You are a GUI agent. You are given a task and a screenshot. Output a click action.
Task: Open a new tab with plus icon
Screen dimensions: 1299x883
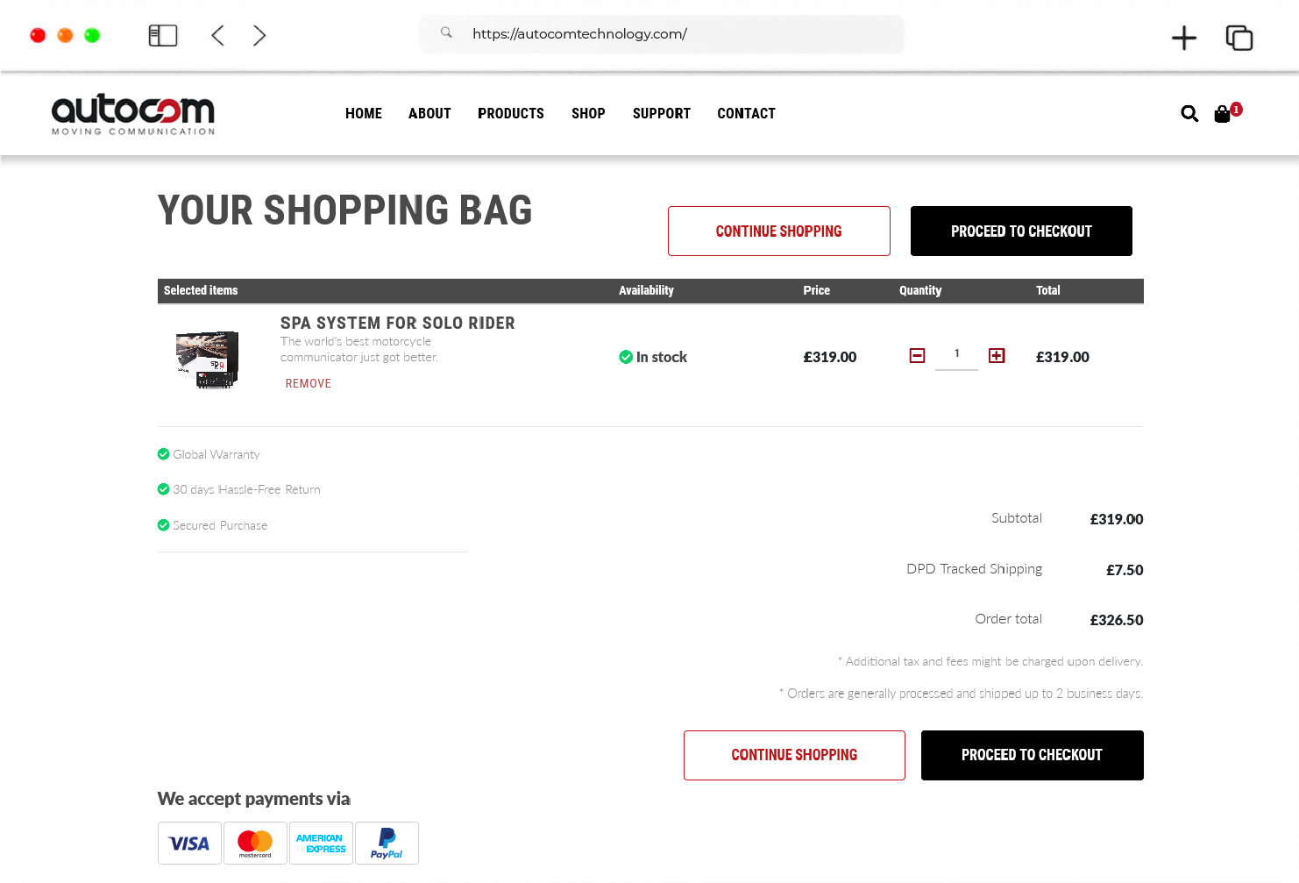pos(1183,38)
